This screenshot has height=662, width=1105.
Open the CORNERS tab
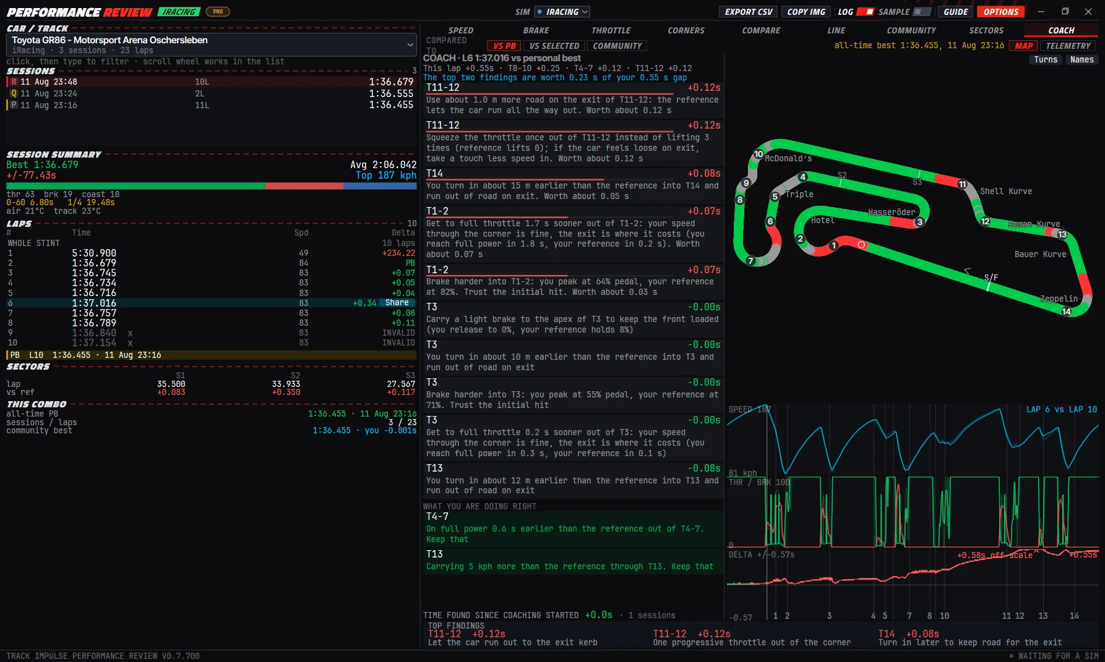686,30
